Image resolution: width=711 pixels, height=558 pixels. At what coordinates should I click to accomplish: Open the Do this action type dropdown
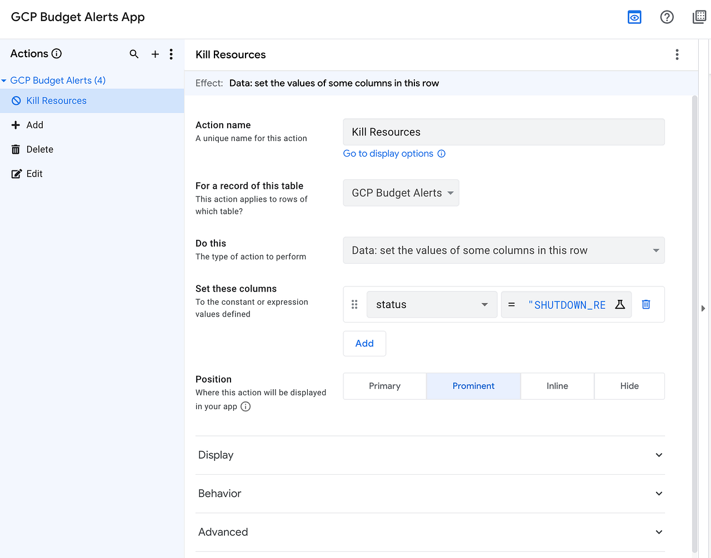(x=504, y=250)
